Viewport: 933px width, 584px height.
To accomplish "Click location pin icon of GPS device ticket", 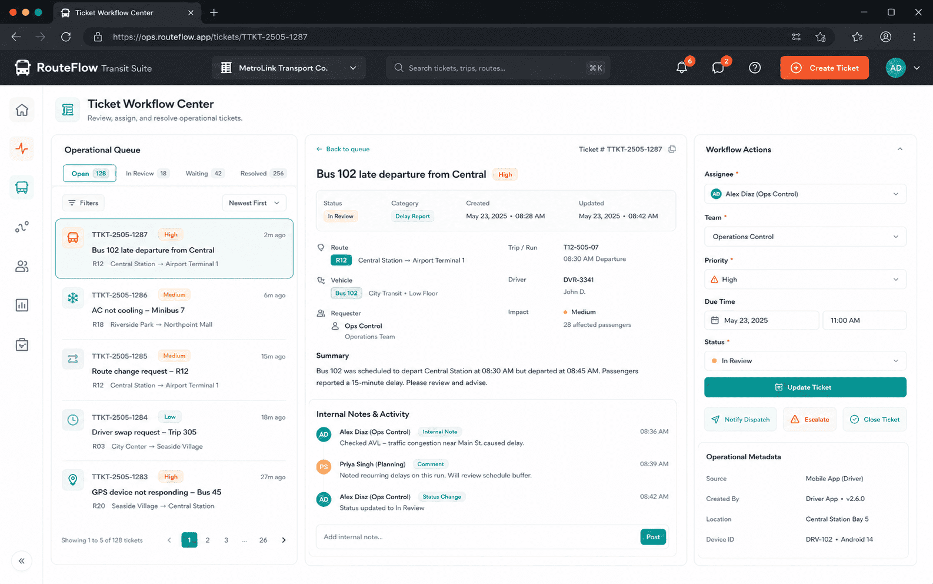I will tap(73, 480).
